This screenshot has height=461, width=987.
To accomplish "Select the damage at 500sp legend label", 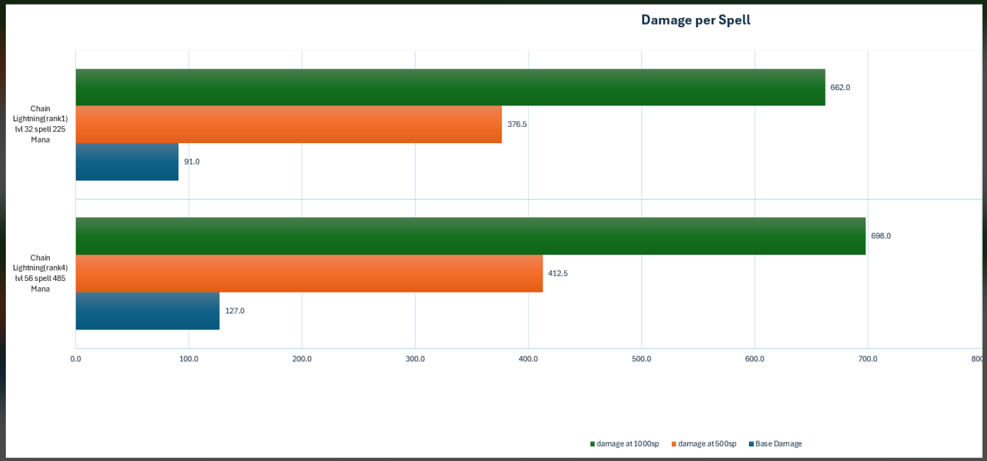I will click(707, 444).
